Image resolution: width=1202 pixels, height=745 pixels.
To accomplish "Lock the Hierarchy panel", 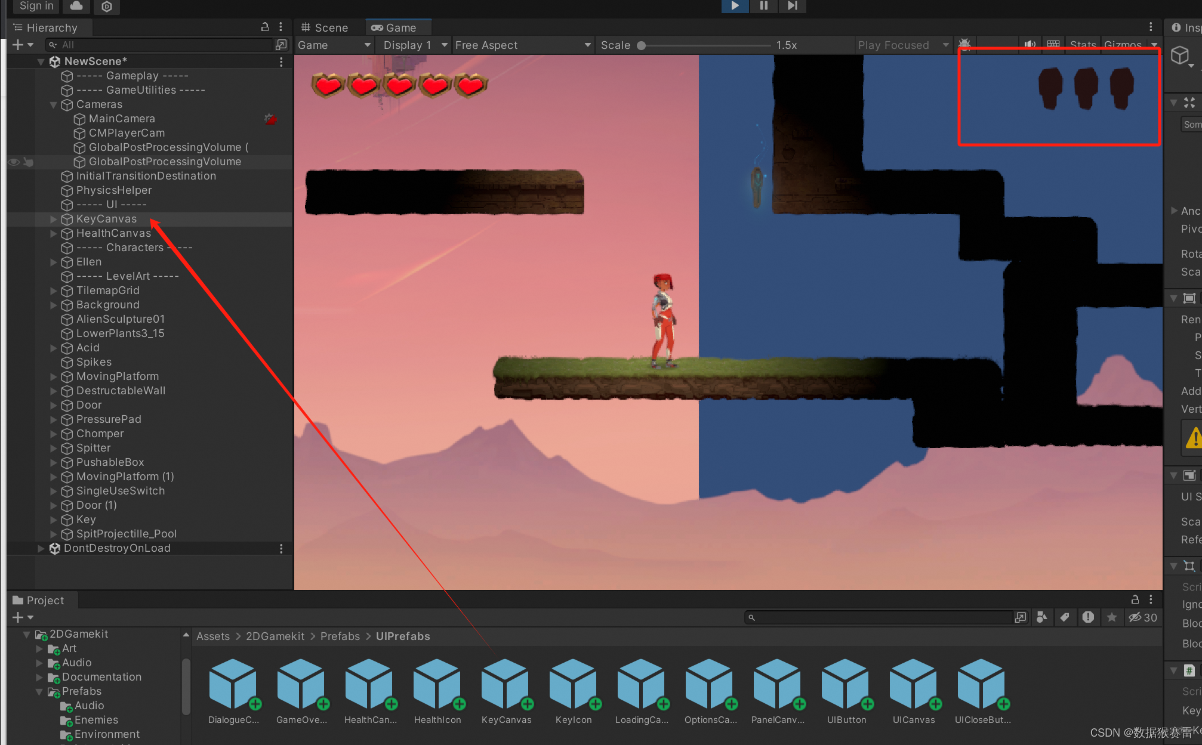I will pos(265,27).
